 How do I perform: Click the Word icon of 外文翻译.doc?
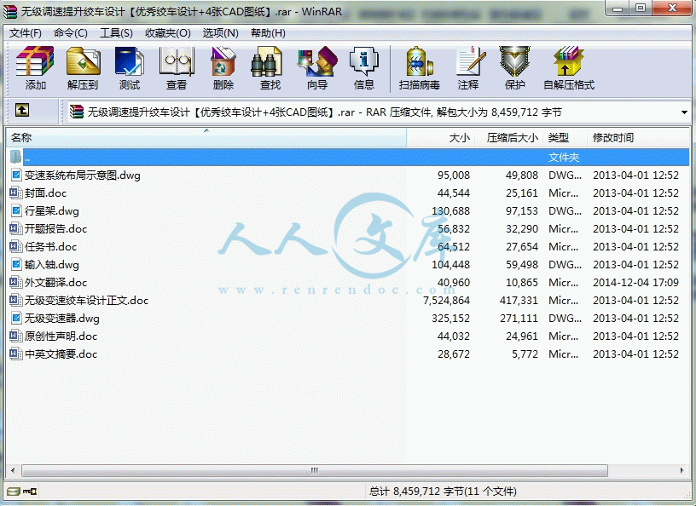tap(16, 283)
